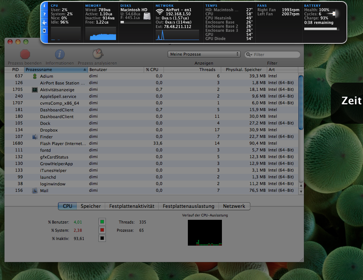Screen dimensions: 363x280
Task: Sort by Threads column header
Action: [x=192, y=70]
